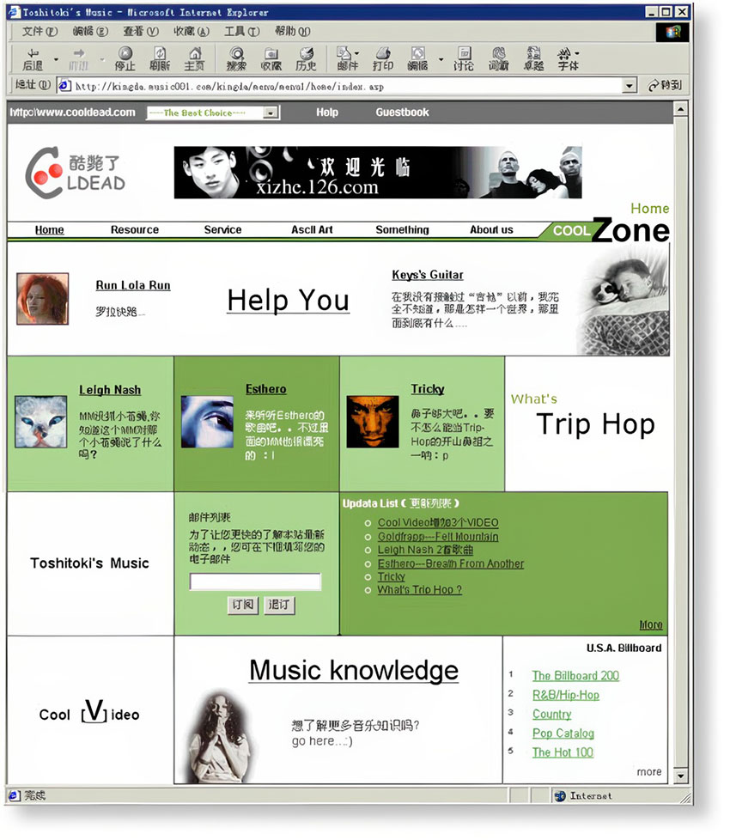Click the Font 字体 toolbar icon

pyautogui.click(x=568, y=59)
